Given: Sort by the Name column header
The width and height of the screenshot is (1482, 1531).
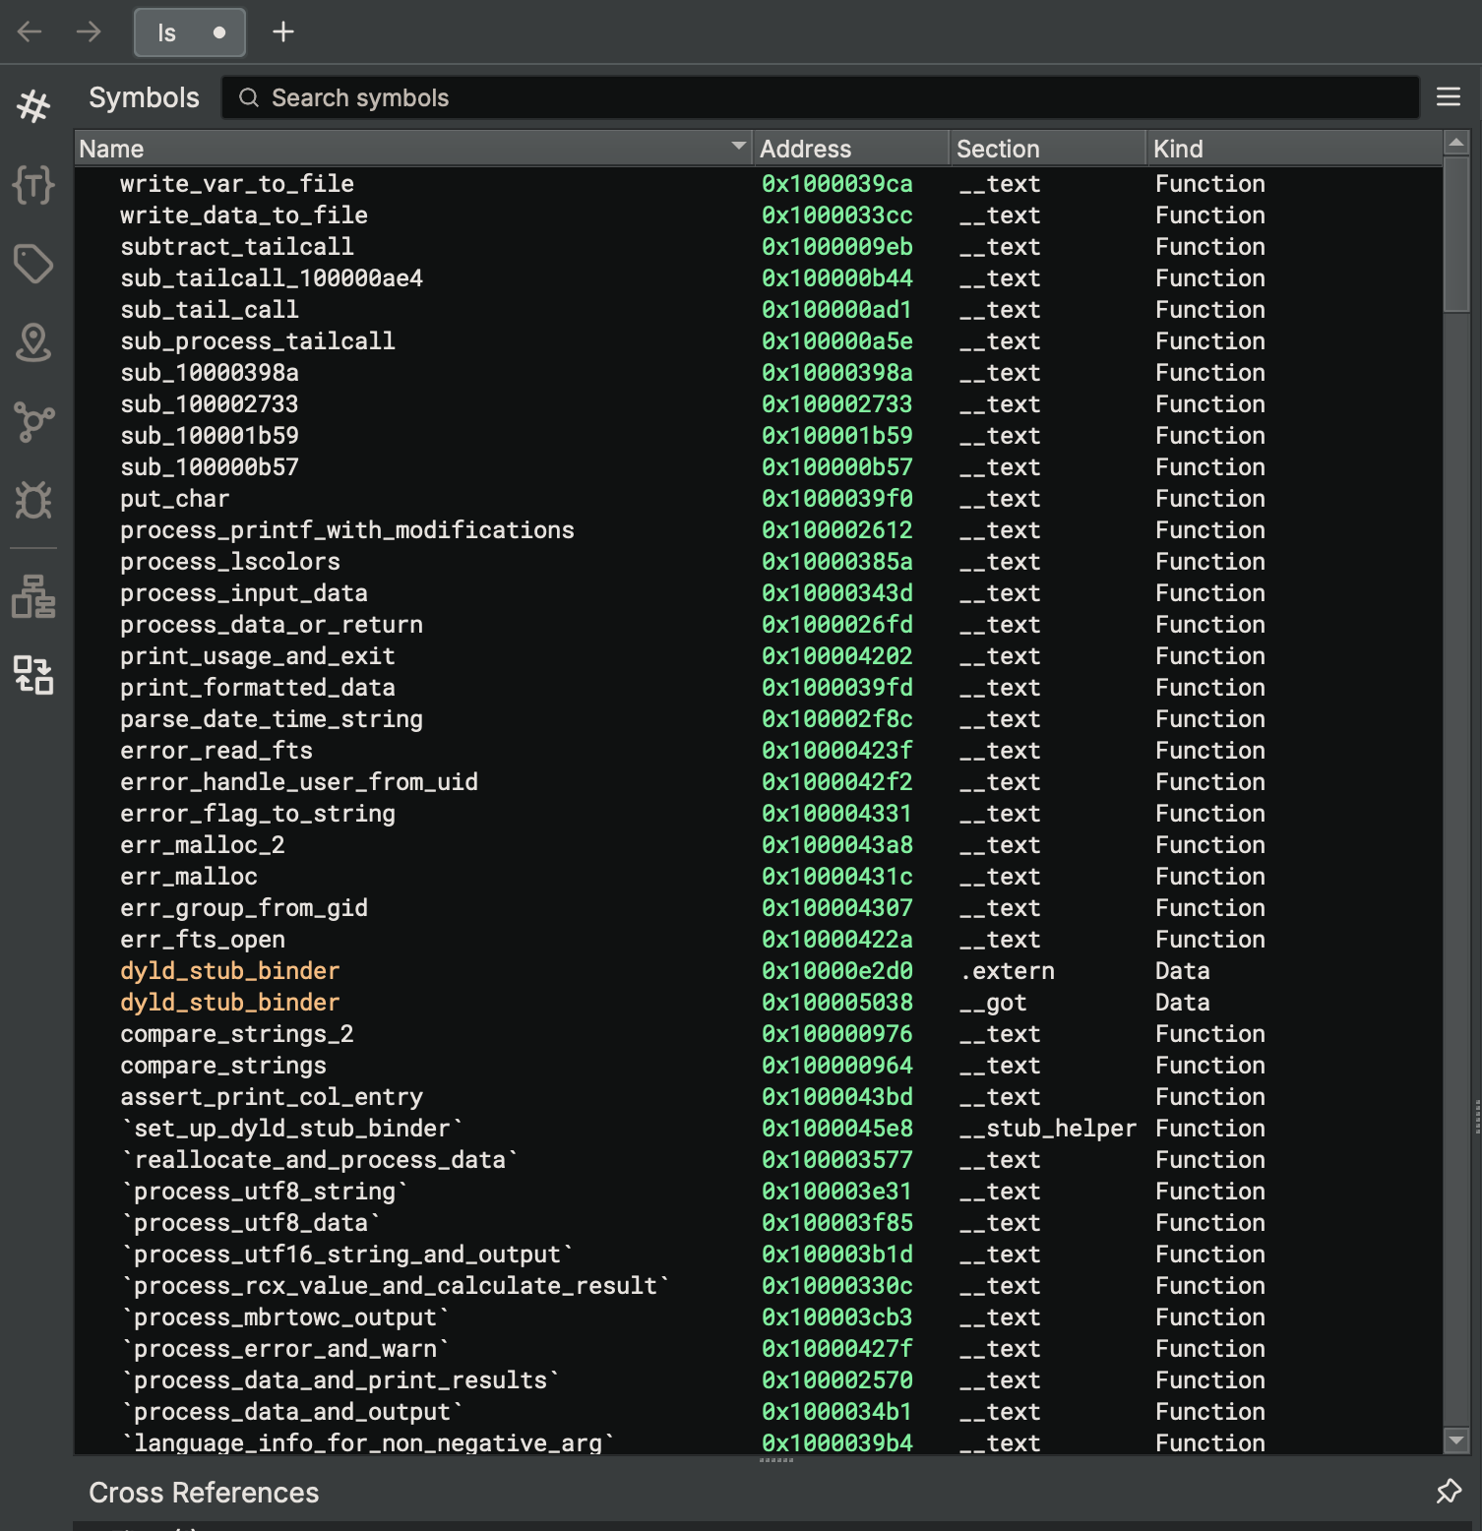Looking at the screenshot, I should click(x=413, y=149).
